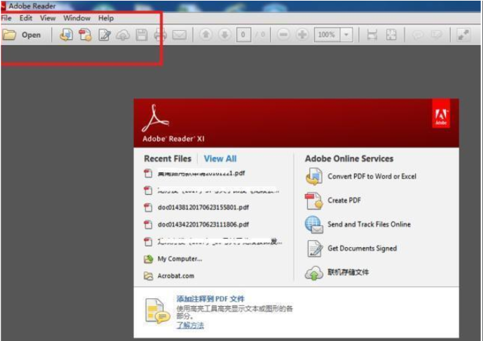Click Create PDF under Adobe Online Services
This screenshot has width=483, height=341.
(x=344, y=200)
